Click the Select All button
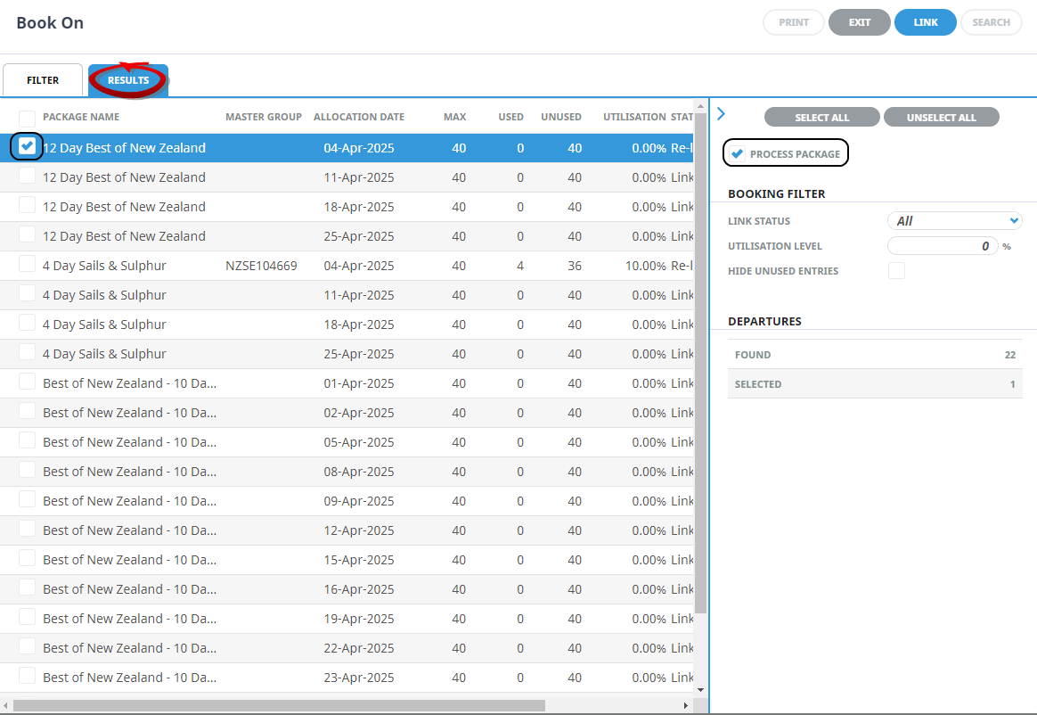The height and width of the screenshot is (715, 1037). coord(821,118)
